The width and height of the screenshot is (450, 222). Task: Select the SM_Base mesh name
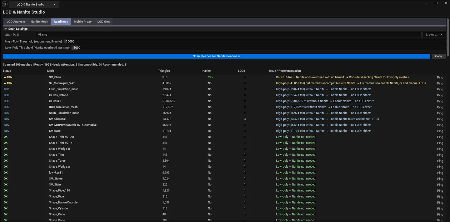click(x=55, y=131)
